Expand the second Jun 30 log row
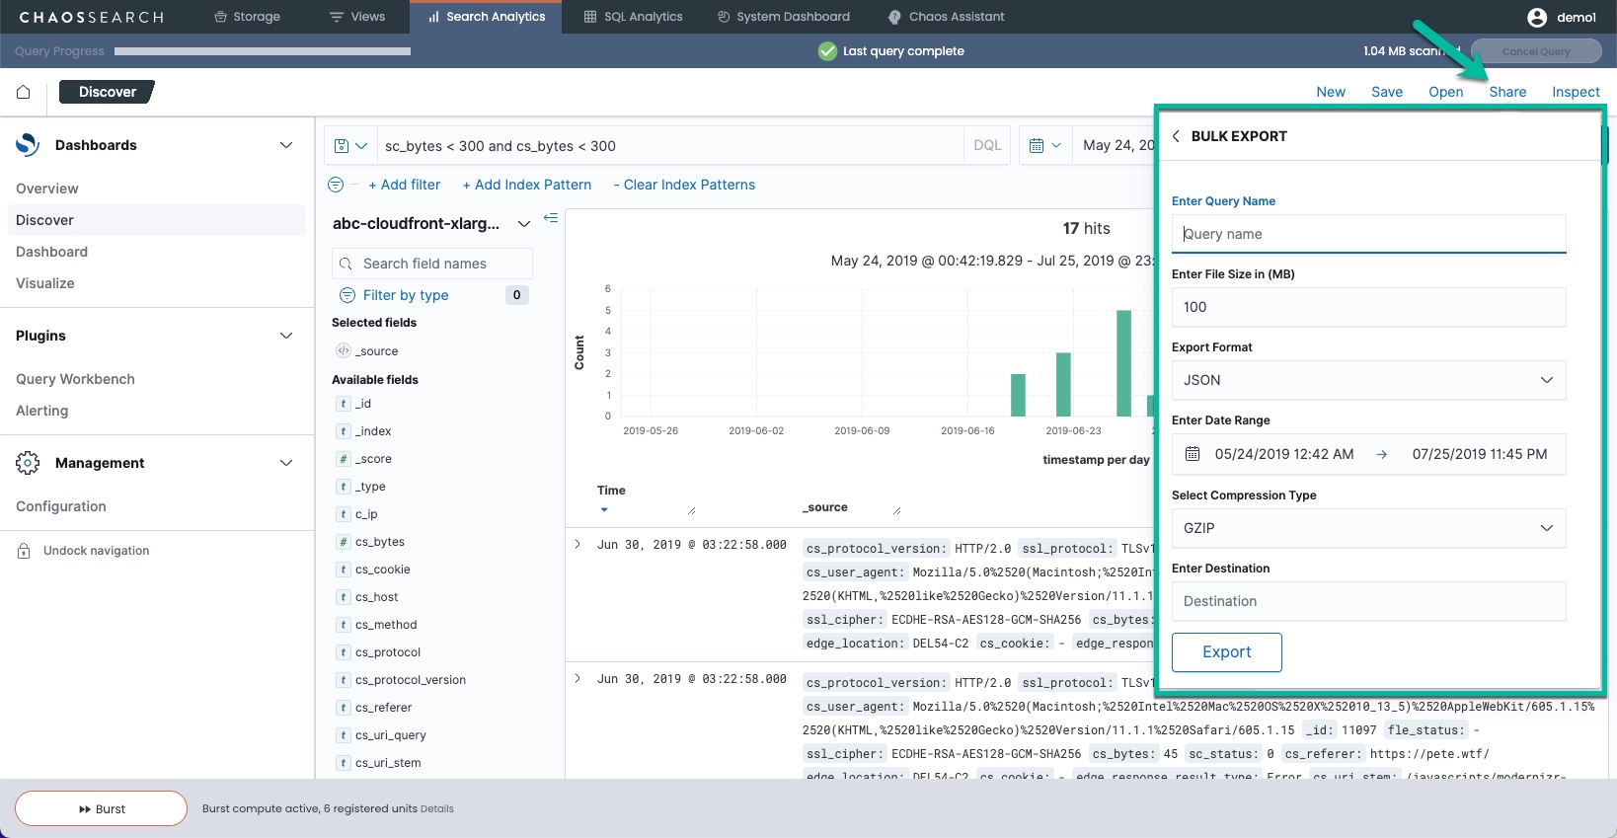This screenshot has height=838, width=1617. 577,678
